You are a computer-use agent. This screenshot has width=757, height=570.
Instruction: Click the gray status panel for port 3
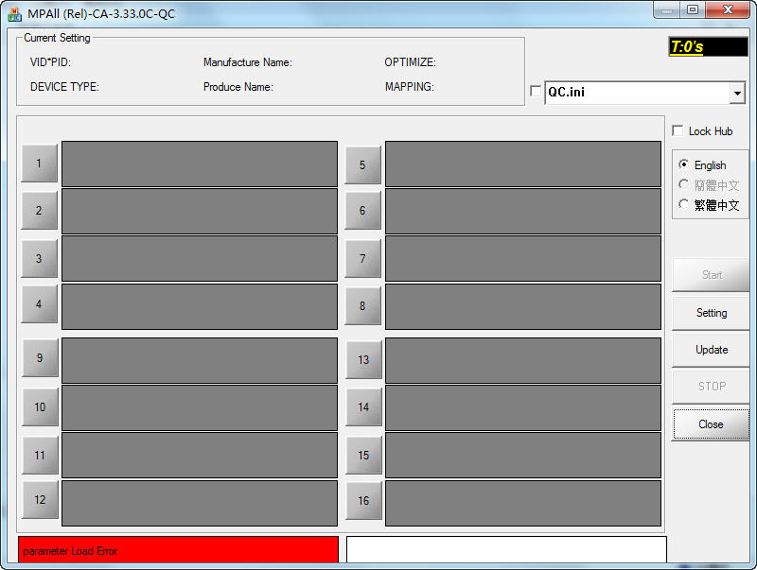(x=200, y=259)
